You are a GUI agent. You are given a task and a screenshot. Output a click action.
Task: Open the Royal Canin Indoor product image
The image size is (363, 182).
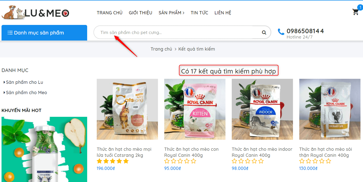262,109
